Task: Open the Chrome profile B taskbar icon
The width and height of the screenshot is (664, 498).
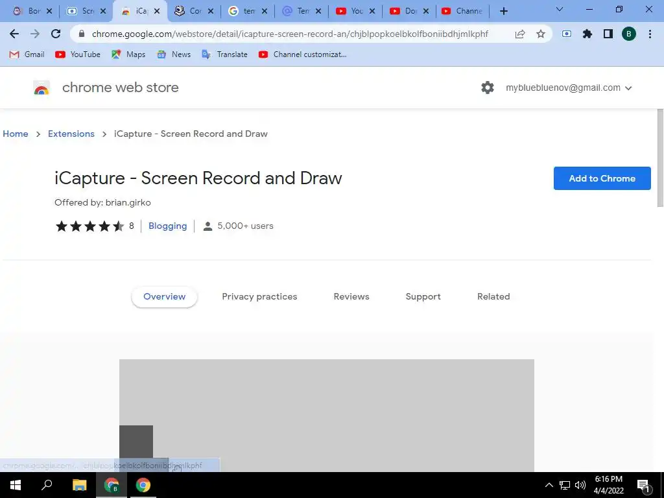Action: [x=112, y=485]
